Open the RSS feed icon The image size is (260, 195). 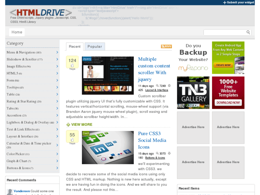pyautogui.click(x=166, y=47)
